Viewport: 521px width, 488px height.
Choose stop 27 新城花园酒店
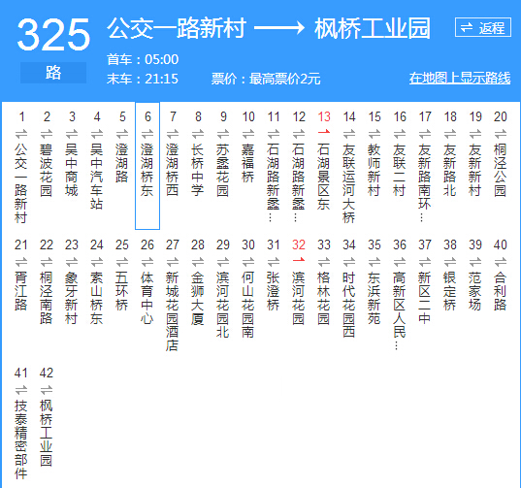[x=173, y=311]
